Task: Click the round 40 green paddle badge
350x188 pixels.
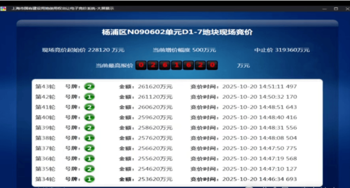Action: click(89, 117)
